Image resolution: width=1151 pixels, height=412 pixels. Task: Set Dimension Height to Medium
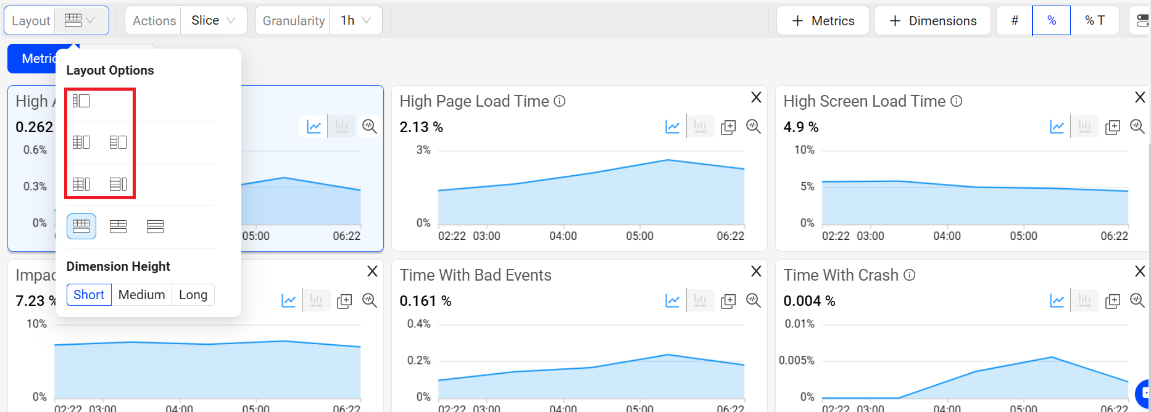tap(141, 295)
